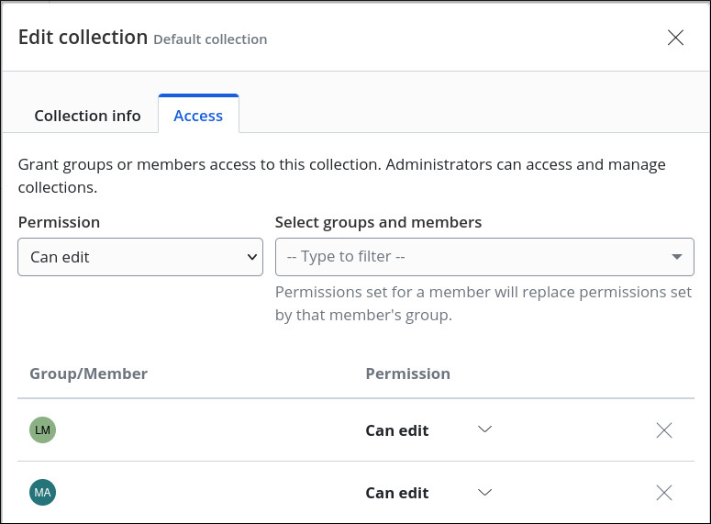
Task: Click the MA member avatar
Action: pos(42,493)
